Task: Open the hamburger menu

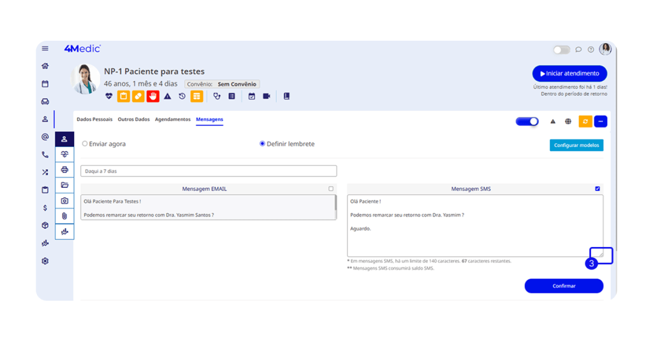Action: 45,49
